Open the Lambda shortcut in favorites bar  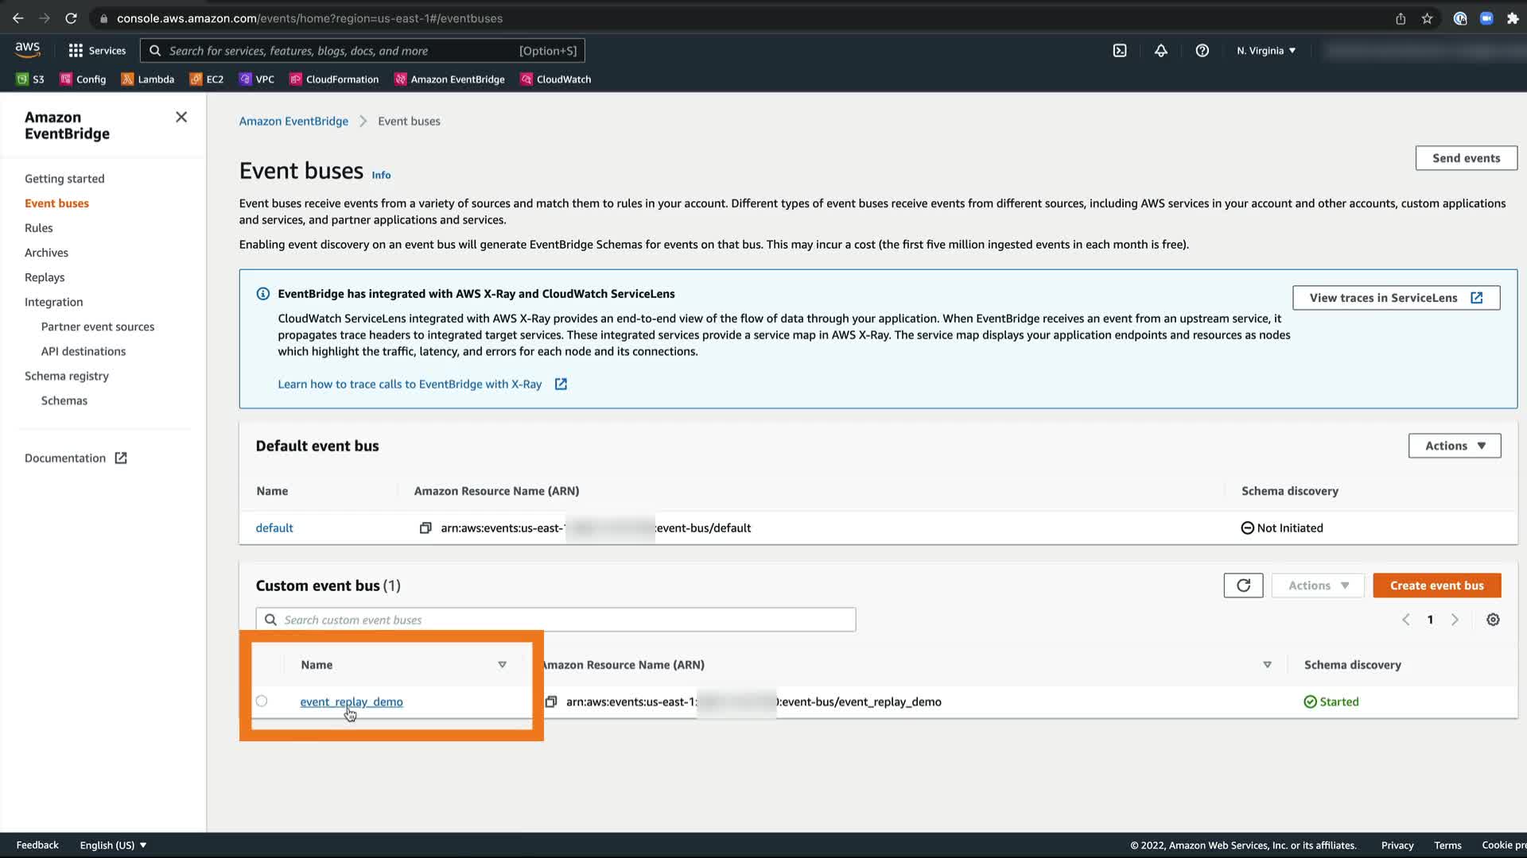tap(148, 79)
